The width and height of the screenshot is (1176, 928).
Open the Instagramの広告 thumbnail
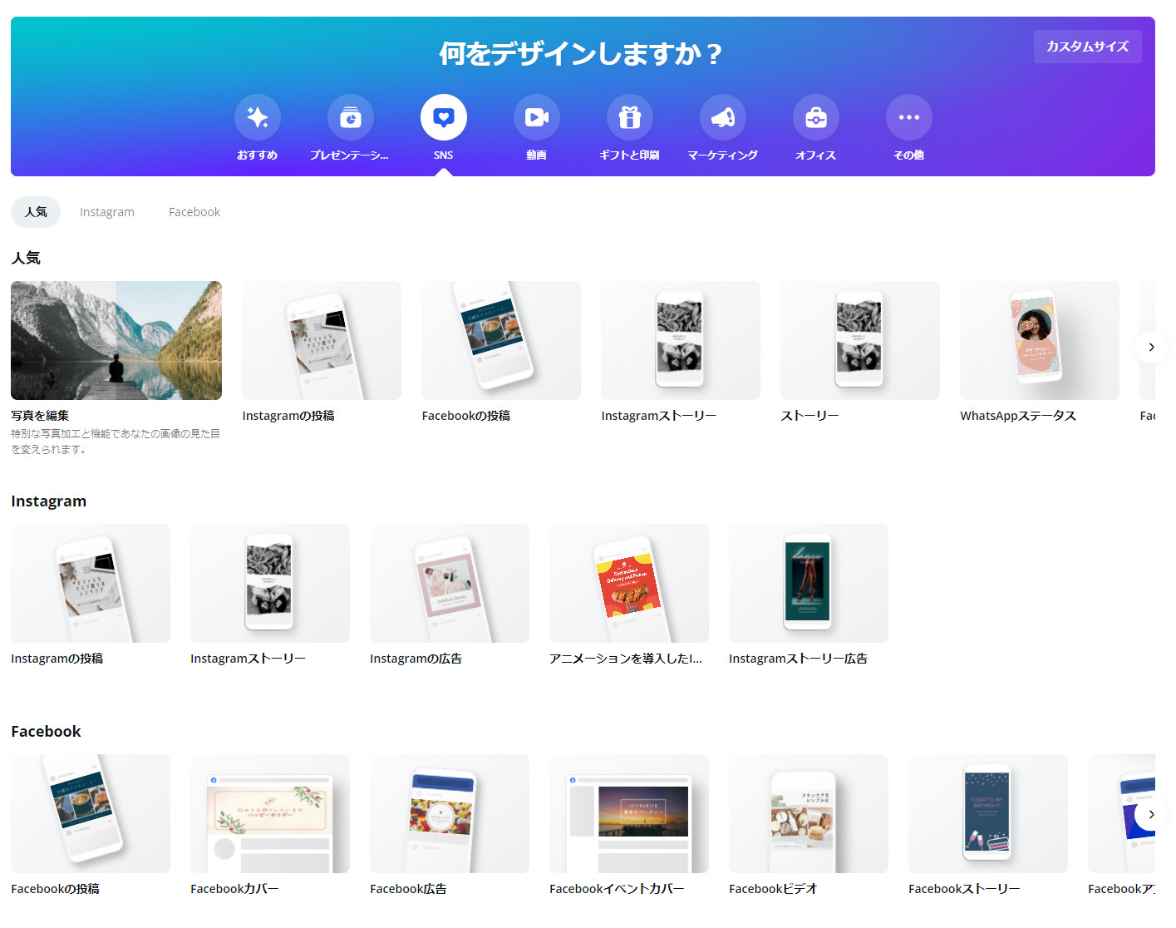coord(450,583)
